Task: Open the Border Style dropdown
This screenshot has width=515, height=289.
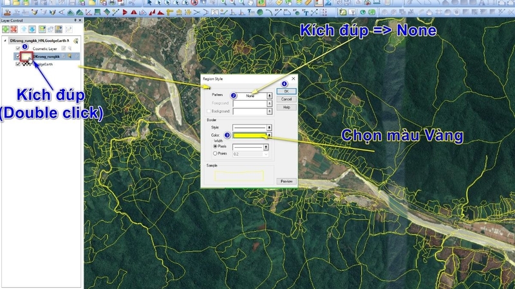Action: point(269,127)
